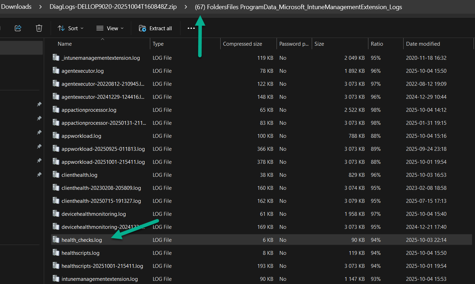The image size is (475, 284).
Task: Go to the DiagLogs-DELLOP9020 zip breadcrumb
Action: click(x=113, y=7)
